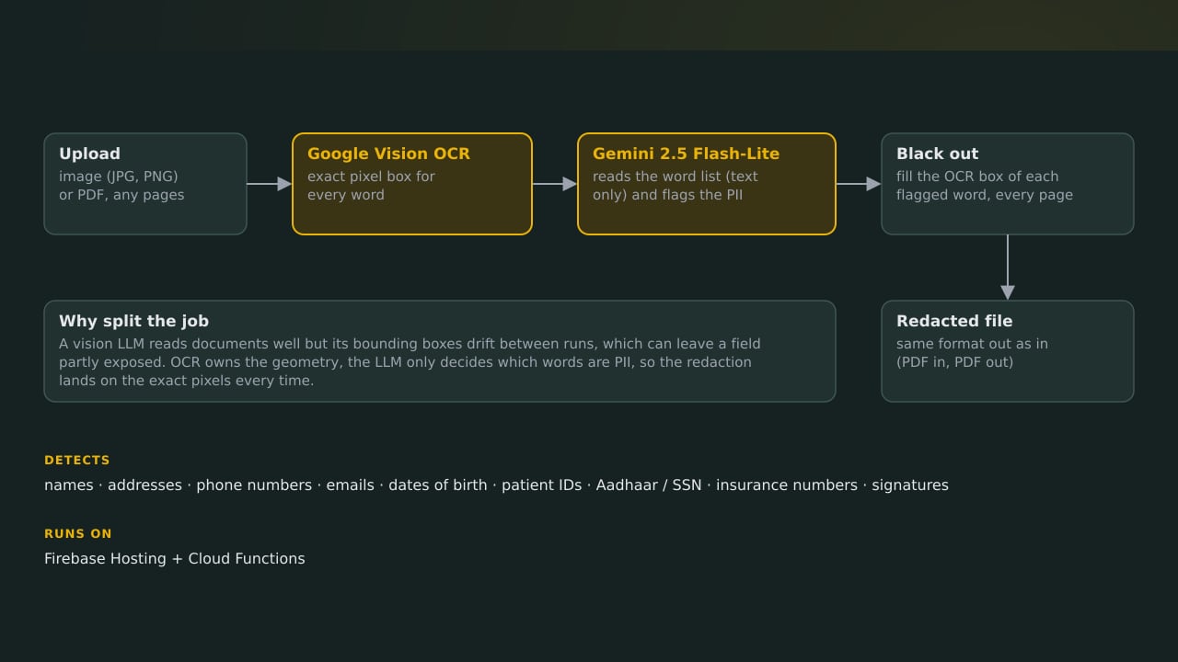The height and width of the screenshot is (662, 1178).
Task: Click "addresses" in the detects list
Action: click(144, 485)
